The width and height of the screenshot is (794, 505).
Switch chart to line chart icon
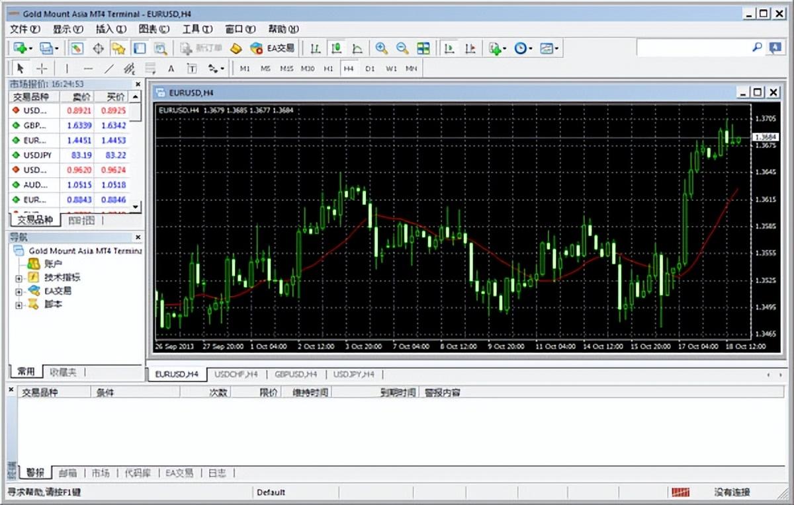point(357,48)
